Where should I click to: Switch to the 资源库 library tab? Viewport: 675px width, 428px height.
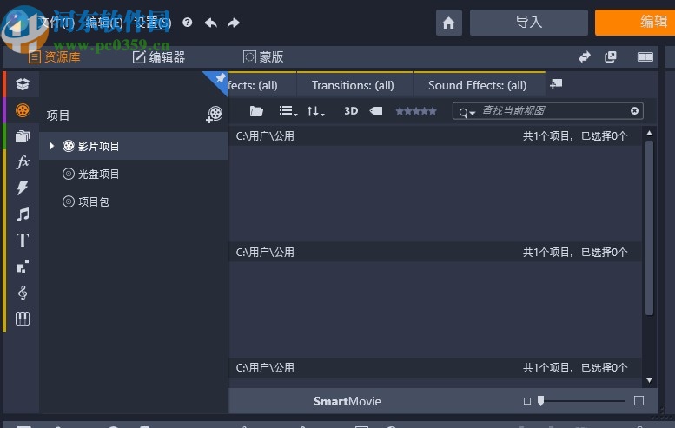(55, 56)
